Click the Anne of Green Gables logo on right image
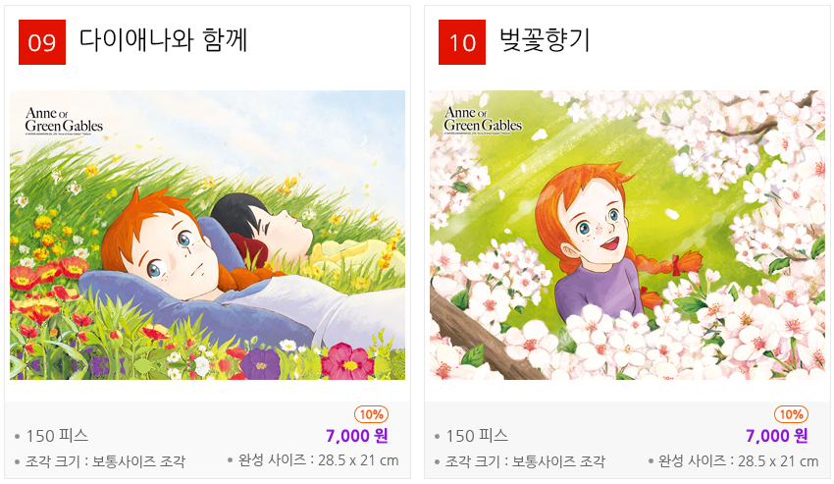834x484 pixels. [x=483, y=121]
